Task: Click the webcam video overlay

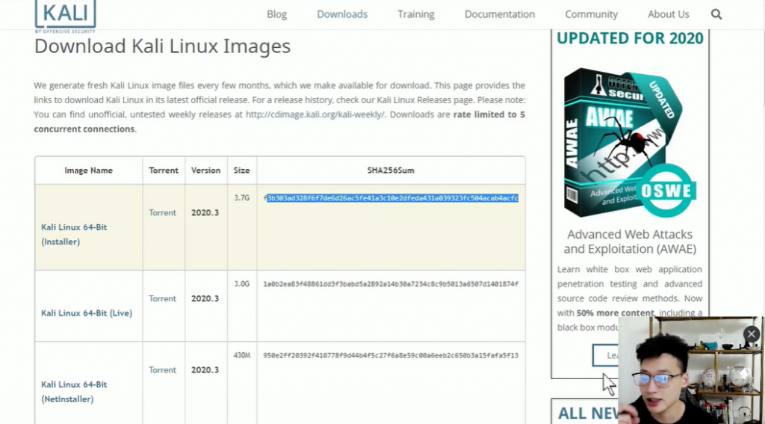Action: pos(690,370)
